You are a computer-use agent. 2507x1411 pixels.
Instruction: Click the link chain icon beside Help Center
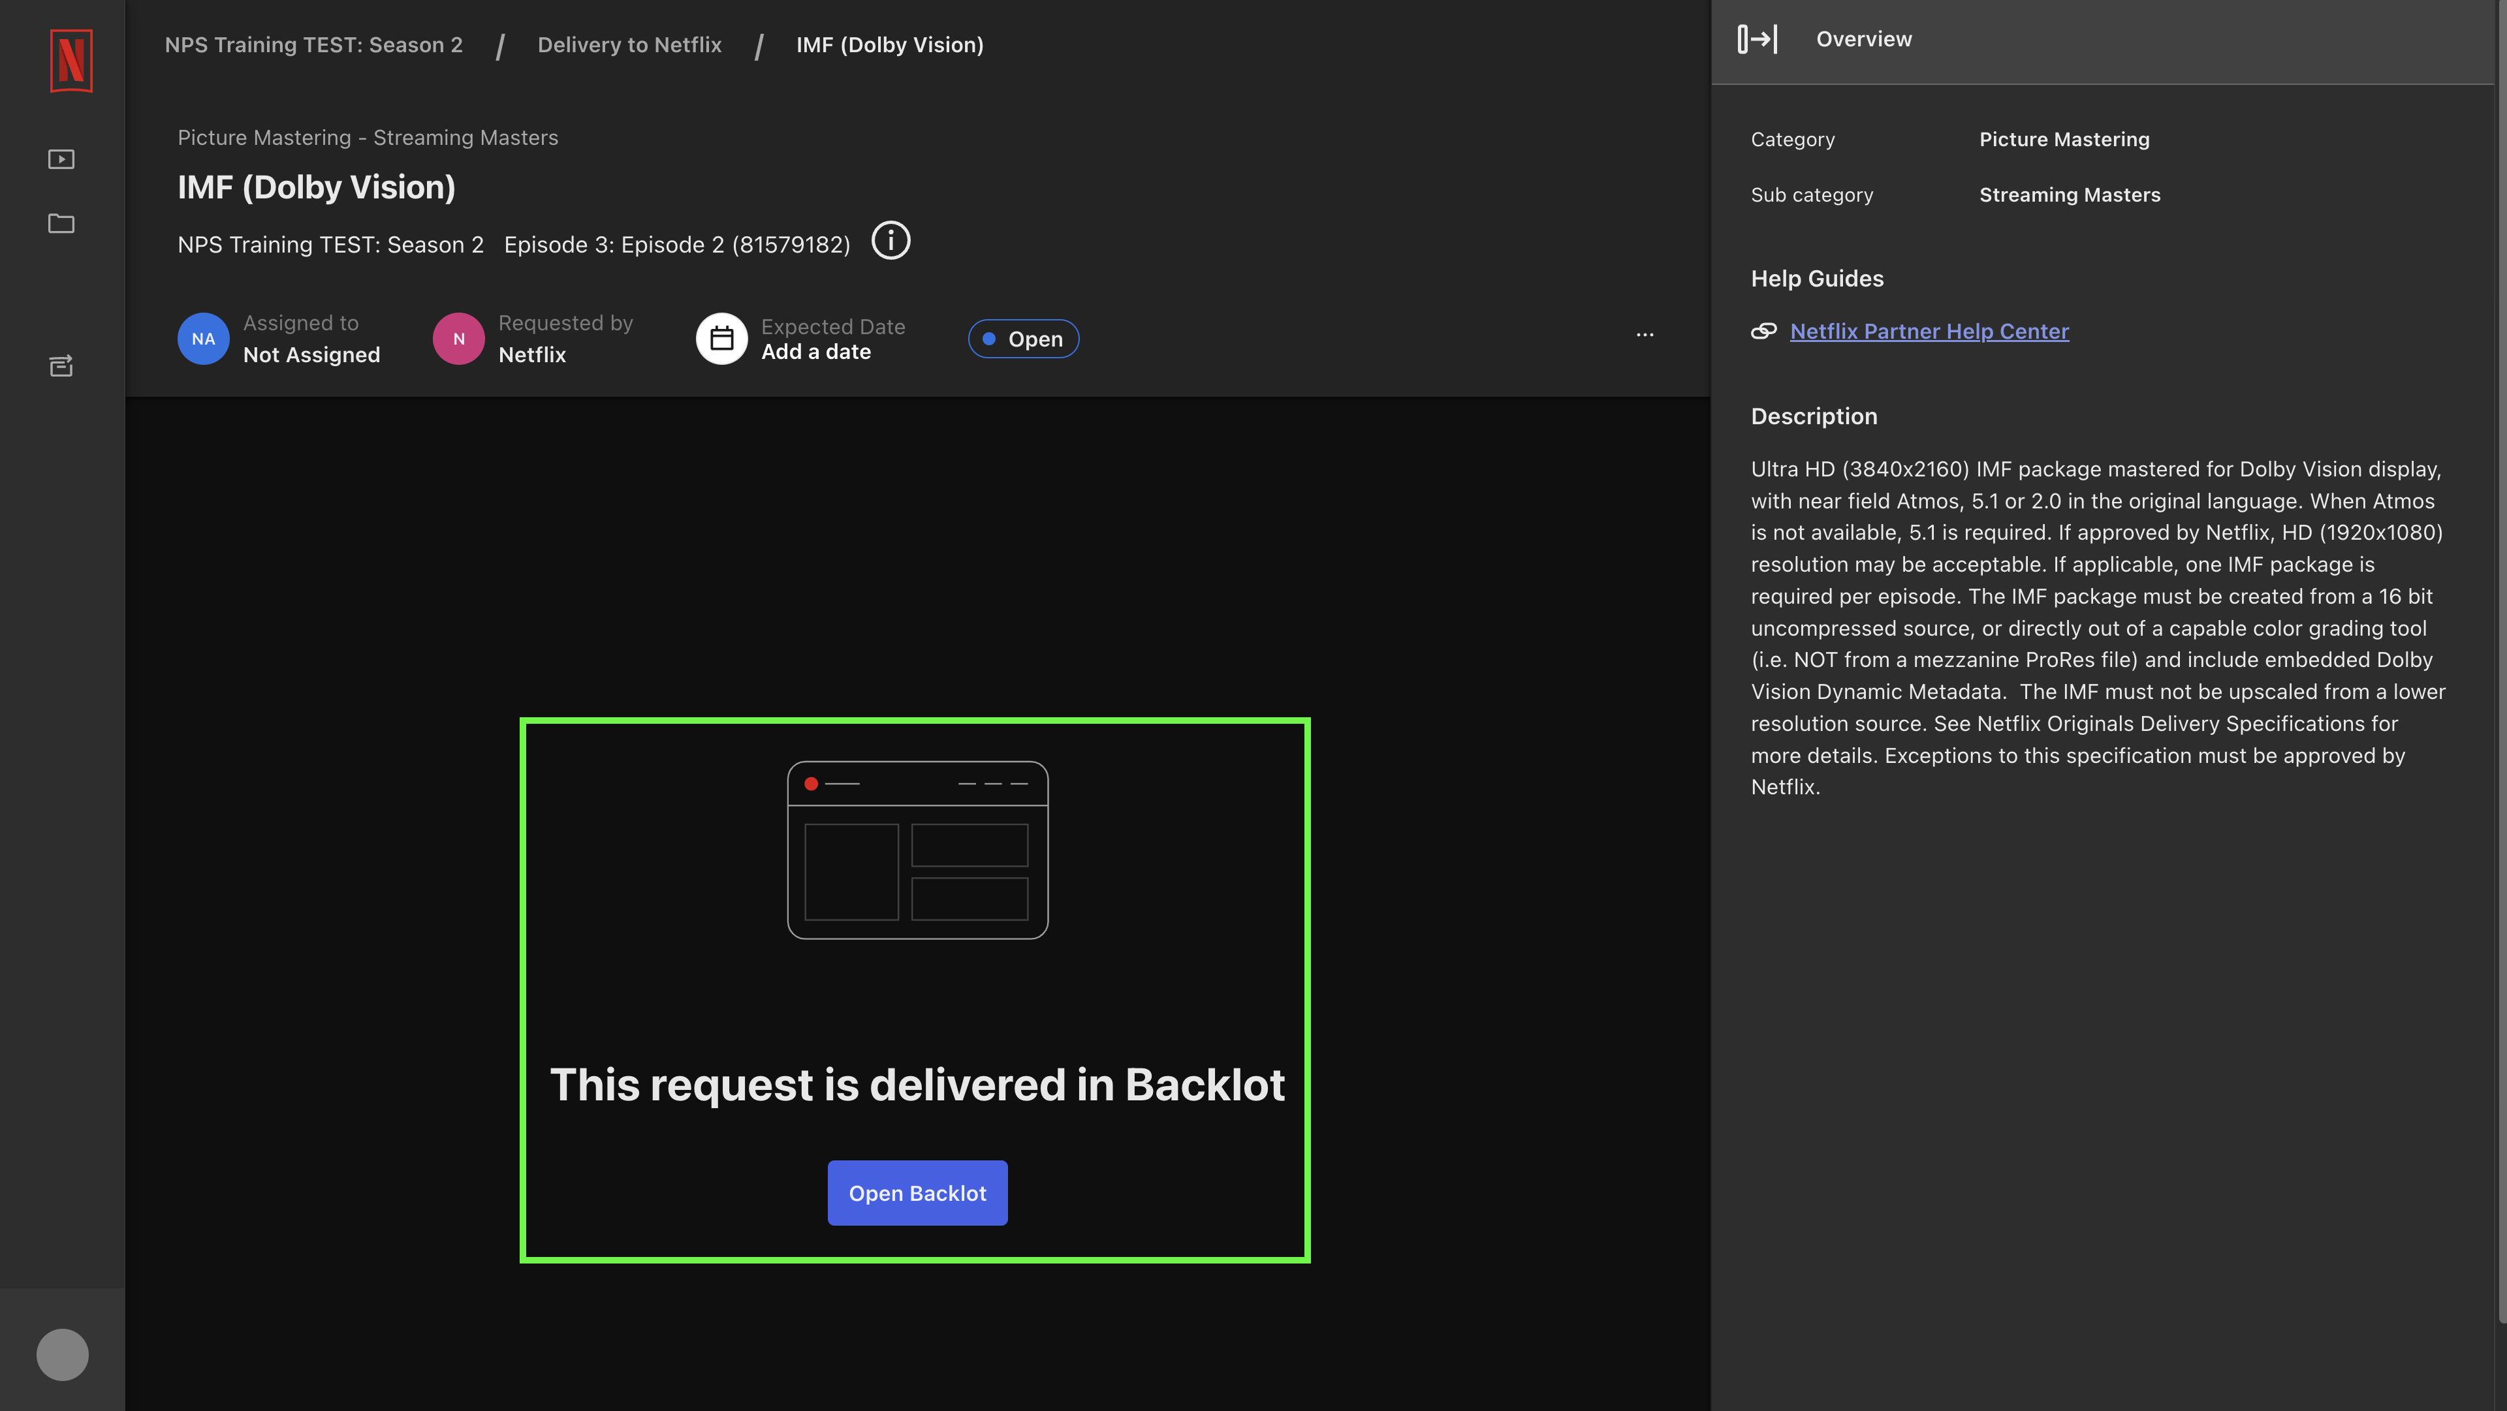pyautogui.click(x=1763, y=332)
